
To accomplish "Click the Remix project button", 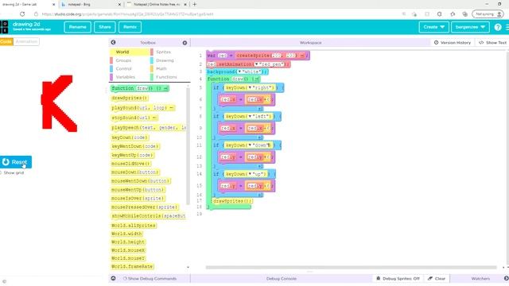I will pyautogui.click(x=130, y=27).
